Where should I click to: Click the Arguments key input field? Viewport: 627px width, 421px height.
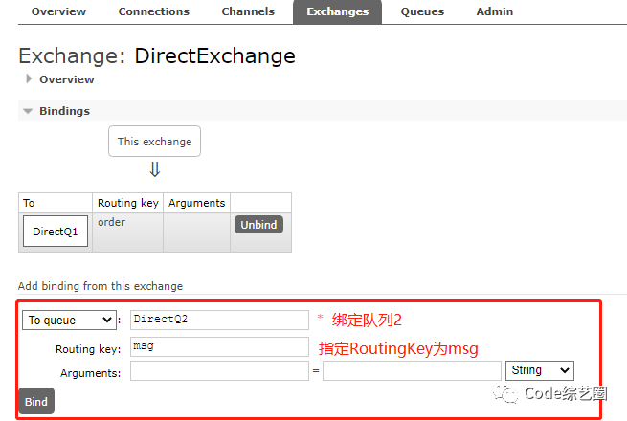click(219, 370)
